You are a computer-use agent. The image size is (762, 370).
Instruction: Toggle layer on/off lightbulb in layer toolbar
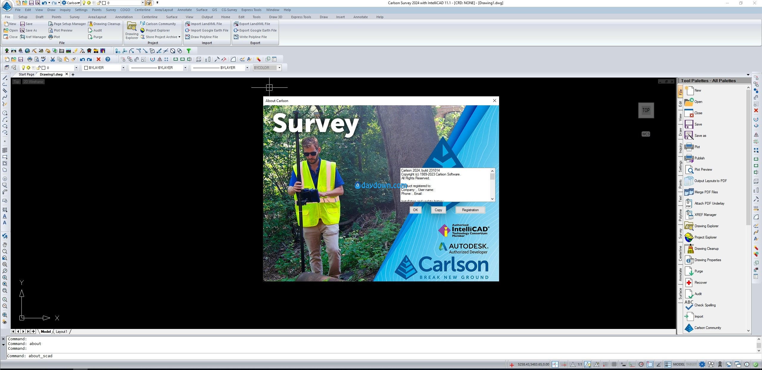pos(24,68)
